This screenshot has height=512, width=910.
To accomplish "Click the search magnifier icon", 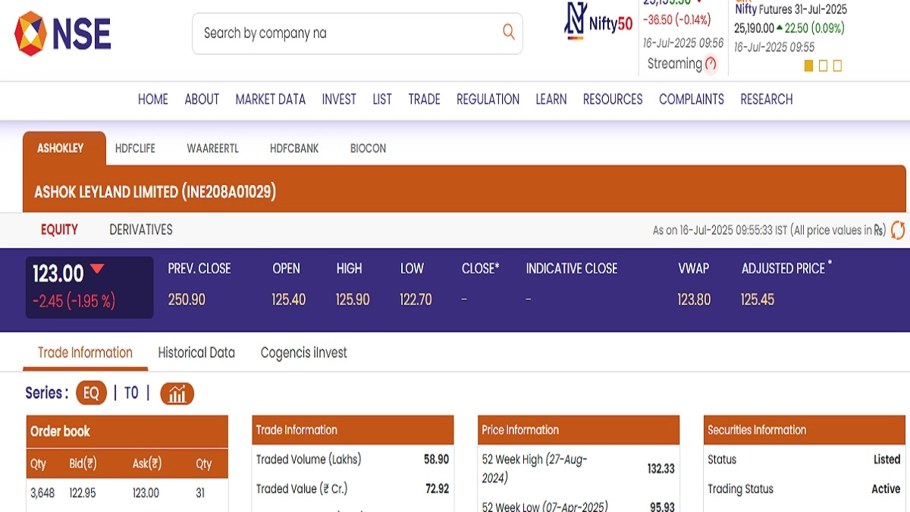I will 508,32.
